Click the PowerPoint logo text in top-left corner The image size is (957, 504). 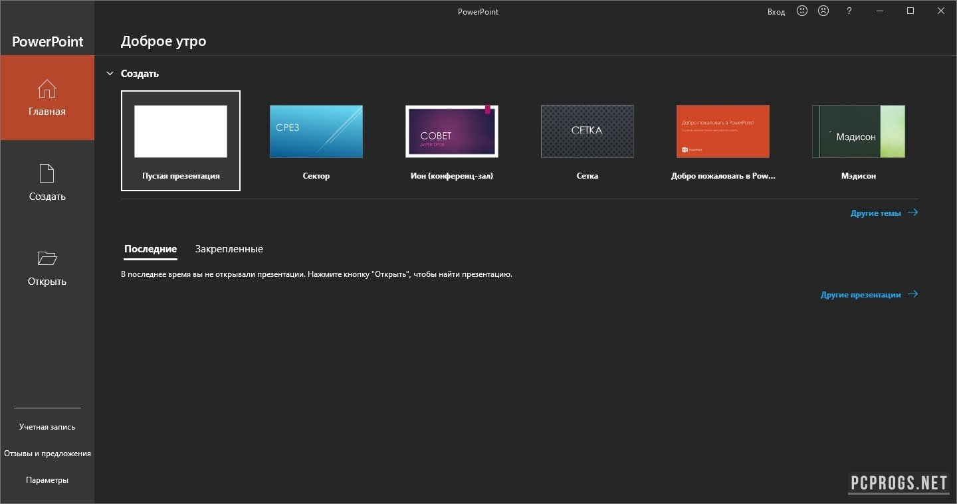[x=47, y=41]
